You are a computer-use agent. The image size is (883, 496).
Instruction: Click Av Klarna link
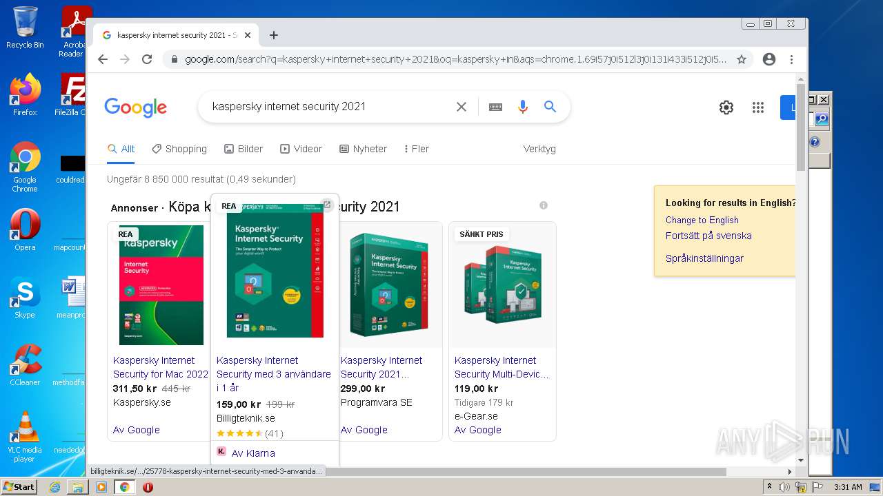pos(253,453)
